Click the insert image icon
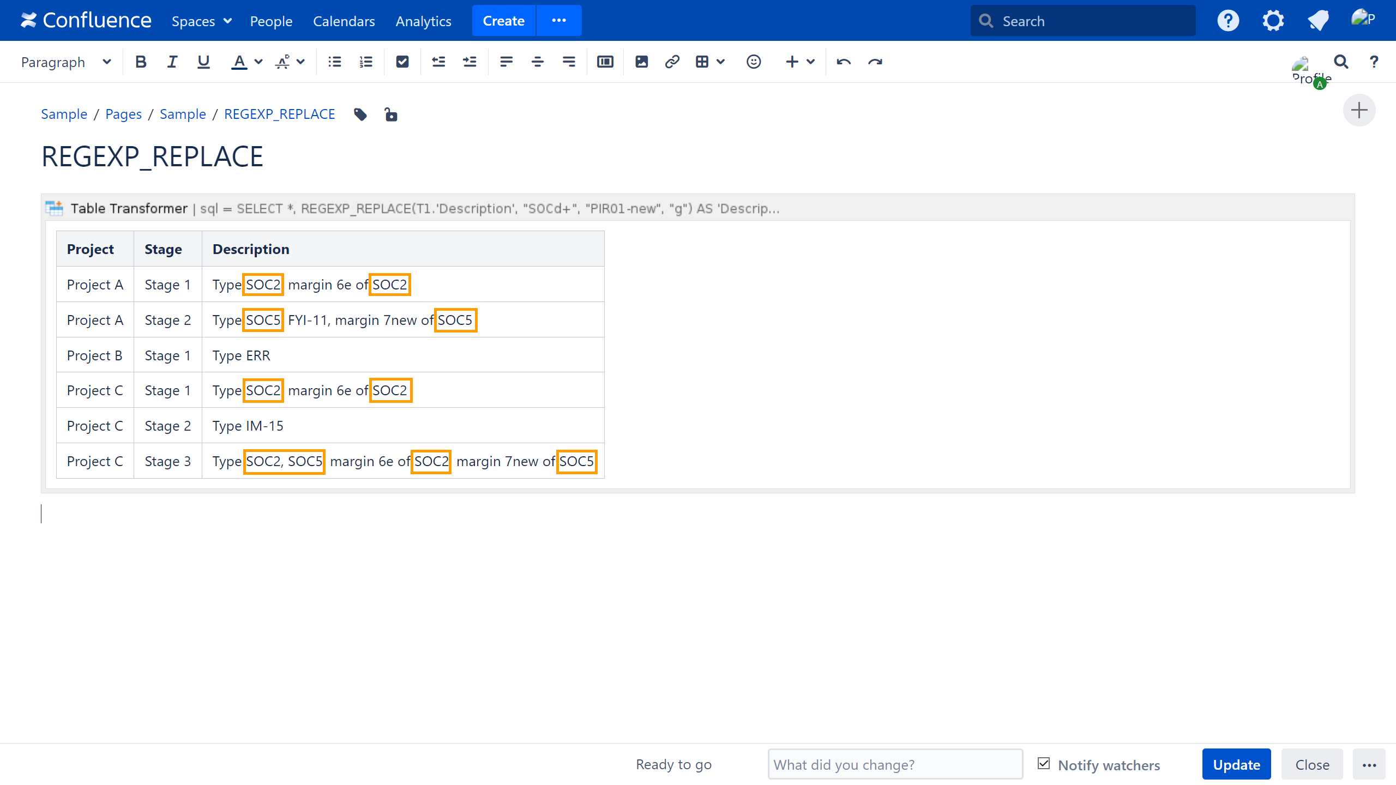This screenshot has height=785, width=1396. (x=642, y=62)
